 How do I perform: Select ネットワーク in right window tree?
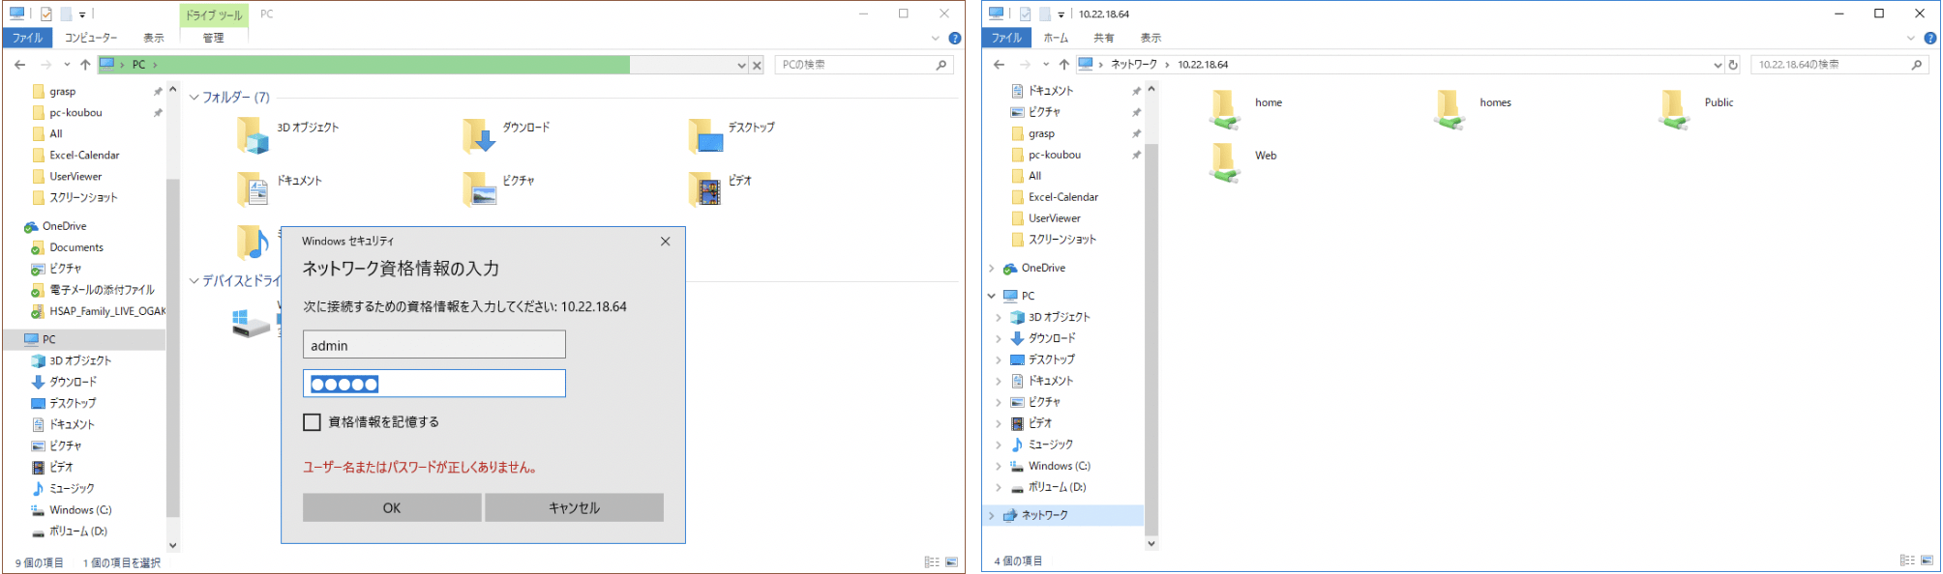1044,516
